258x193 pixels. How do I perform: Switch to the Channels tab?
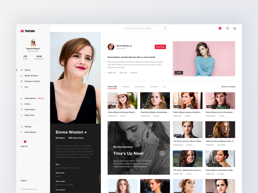(154, 87)
